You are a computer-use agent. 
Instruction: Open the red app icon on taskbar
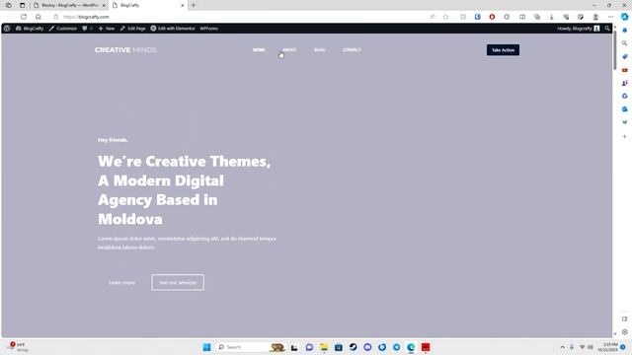point(426,347)
